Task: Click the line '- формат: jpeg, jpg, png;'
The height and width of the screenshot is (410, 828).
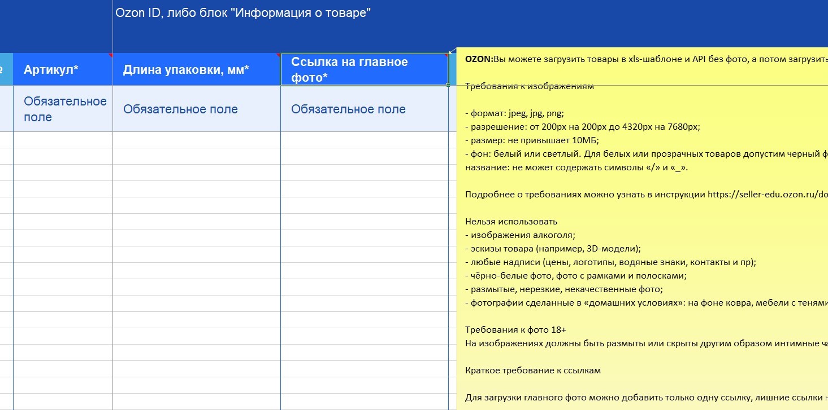Action: (x=514, y=113)
